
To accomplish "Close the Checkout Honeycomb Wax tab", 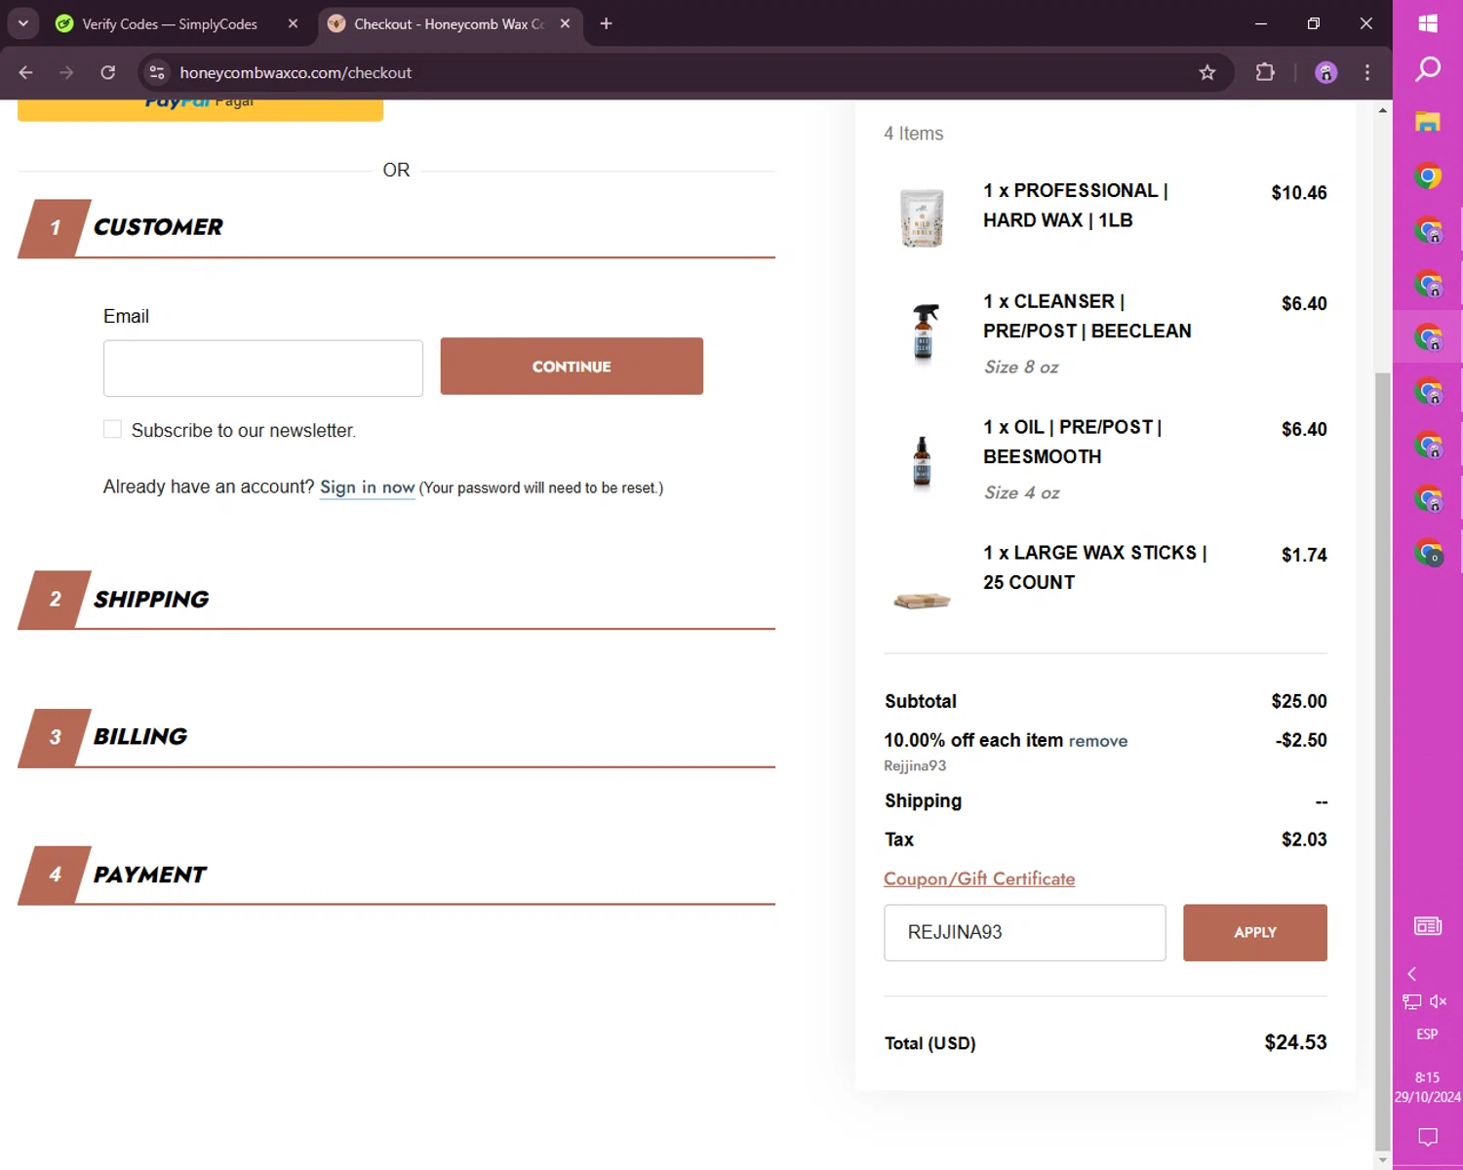I will [565, 23].
